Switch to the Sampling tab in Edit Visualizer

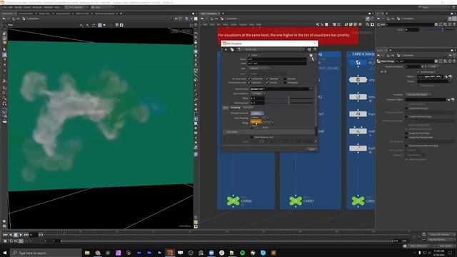[x=236, y=108]
